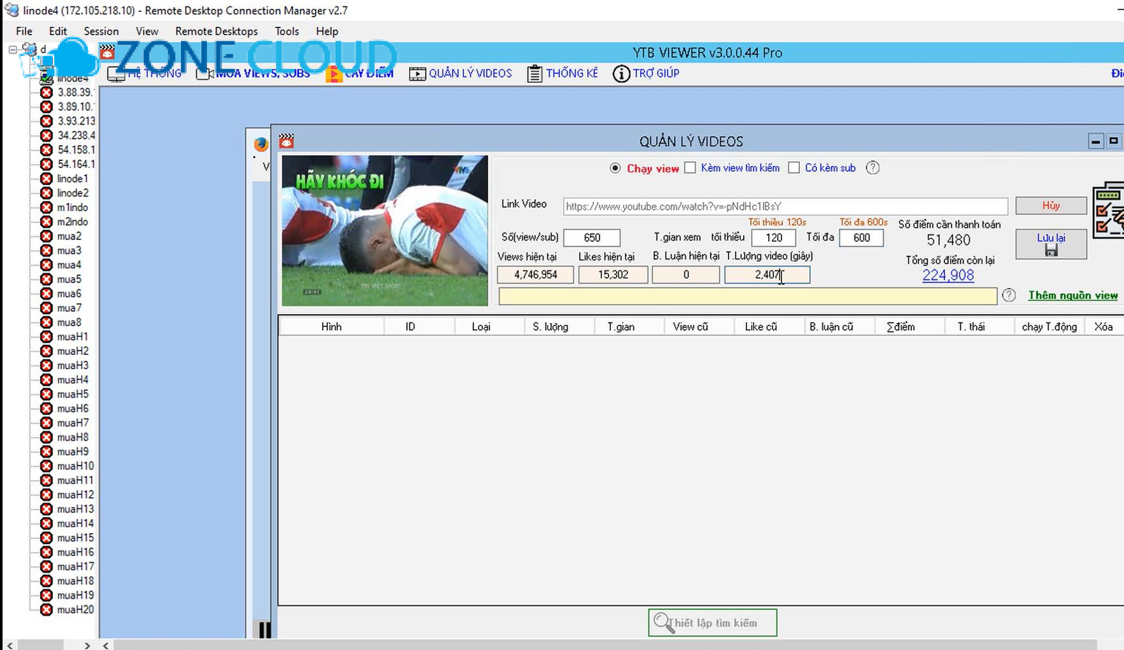Open the Remote Desktops menu

pyautogui.click(x=216, y=31)
